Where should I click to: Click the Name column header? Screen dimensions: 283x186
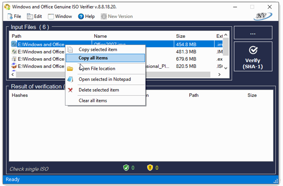100,36
